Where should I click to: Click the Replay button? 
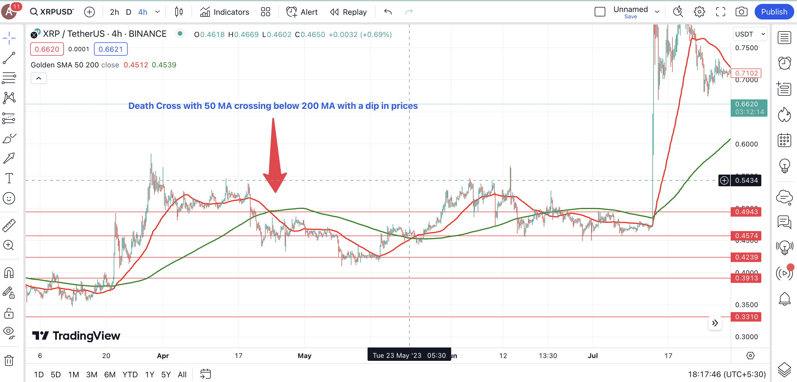coord(348,12)
